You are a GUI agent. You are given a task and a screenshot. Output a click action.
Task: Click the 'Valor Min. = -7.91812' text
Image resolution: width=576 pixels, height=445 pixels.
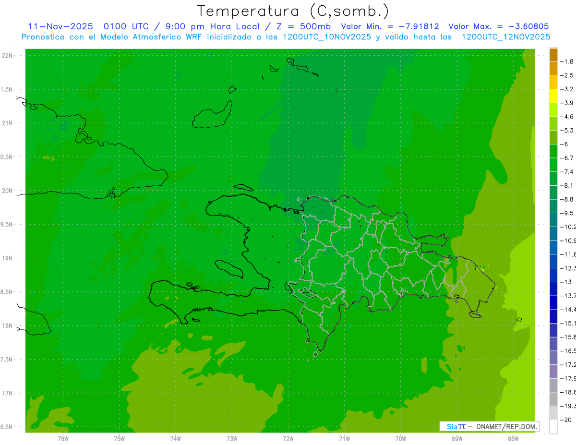(390, 26)
